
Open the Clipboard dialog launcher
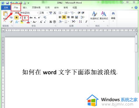click(x=12, y=26)
